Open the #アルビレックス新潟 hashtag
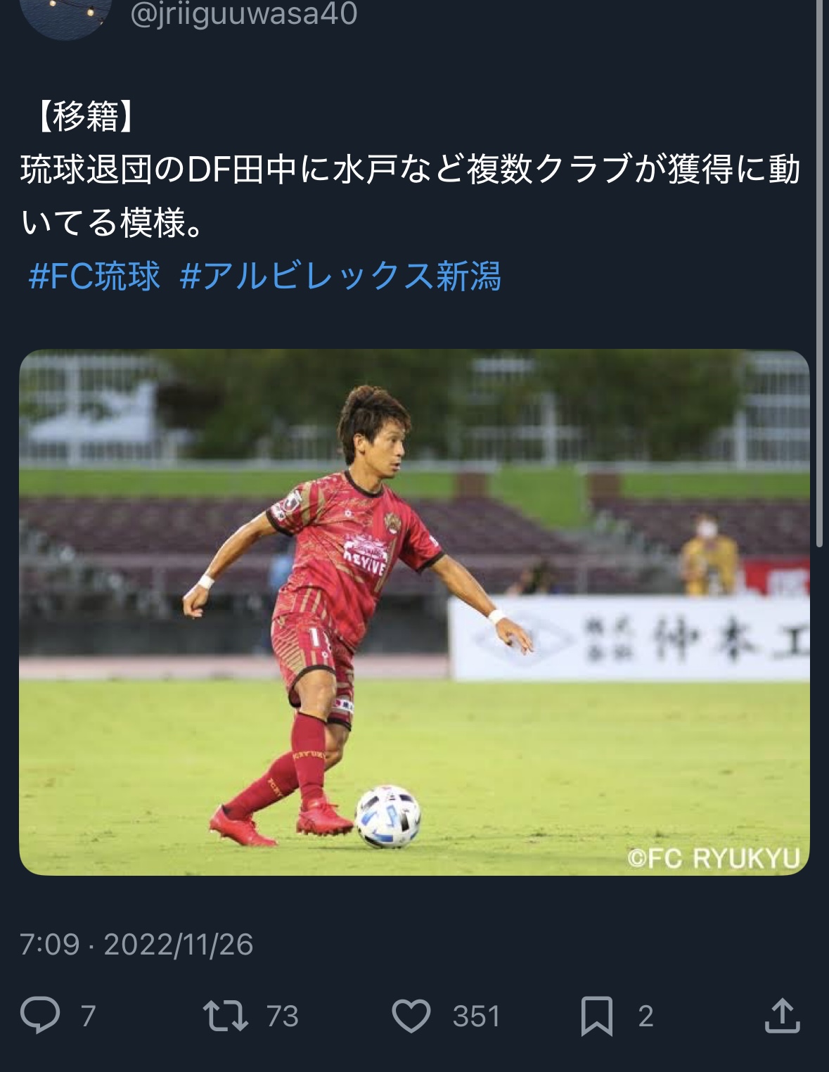The image size is (829, 1072). tap(340, 276)
